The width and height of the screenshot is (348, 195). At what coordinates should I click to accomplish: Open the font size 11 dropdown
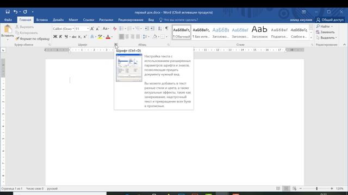click(88, 29)
